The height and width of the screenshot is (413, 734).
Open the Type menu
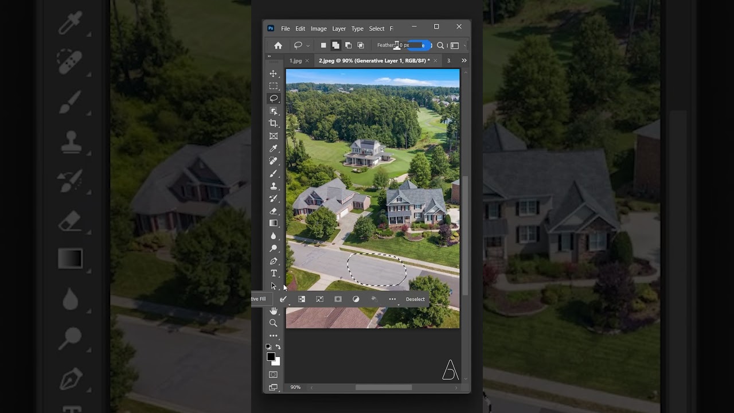tap(357, 29)
